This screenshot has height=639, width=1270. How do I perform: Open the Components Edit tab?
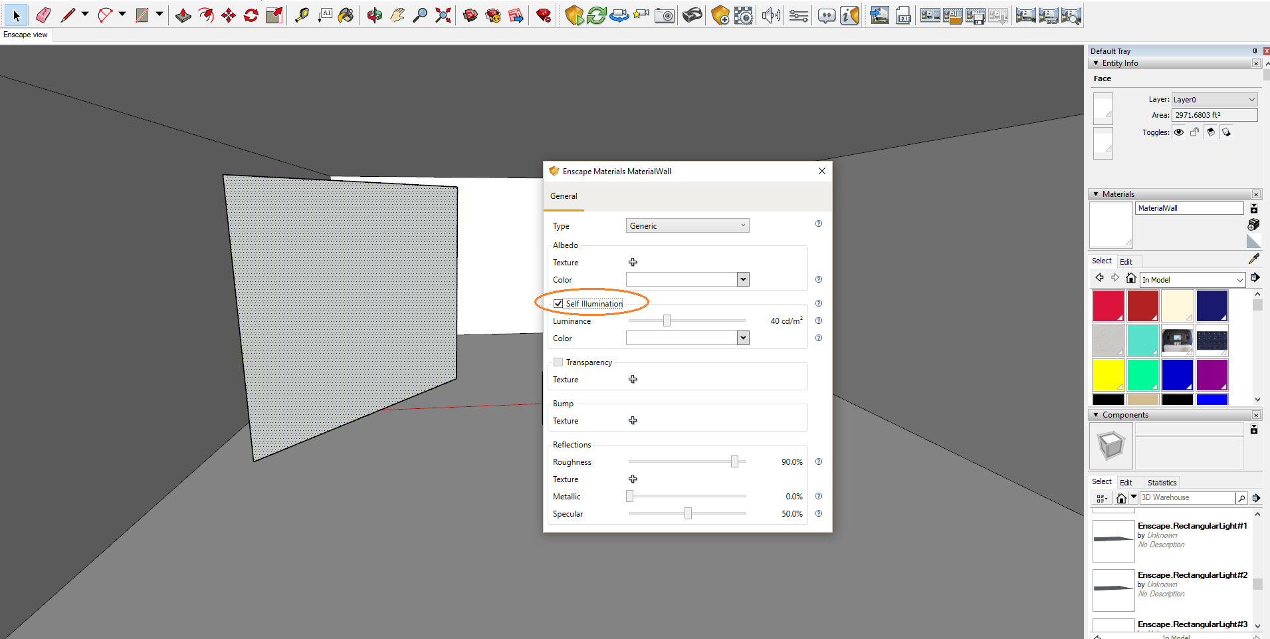pyautogui.click(x=1126, y=483)
